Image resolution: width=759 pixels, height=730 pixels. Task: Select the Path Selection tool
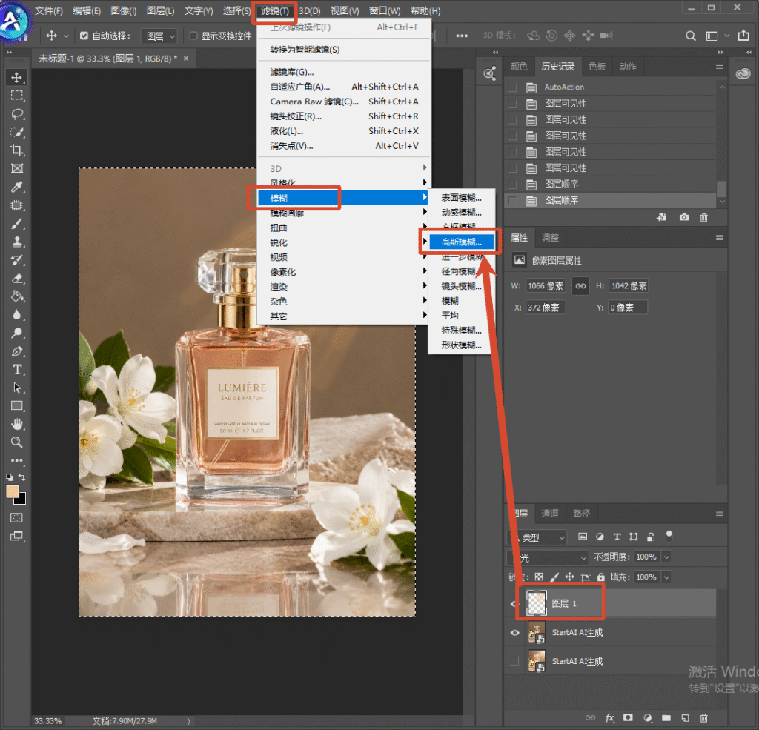tap(17, 388)
